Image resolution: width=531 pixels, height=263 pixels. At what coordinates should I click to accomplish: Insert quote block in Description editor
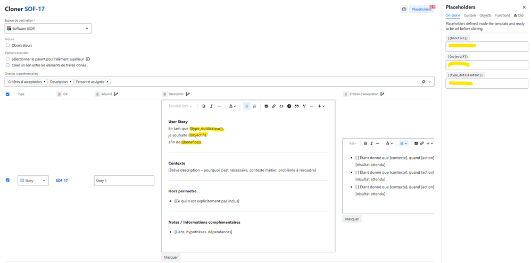point(297,106)
